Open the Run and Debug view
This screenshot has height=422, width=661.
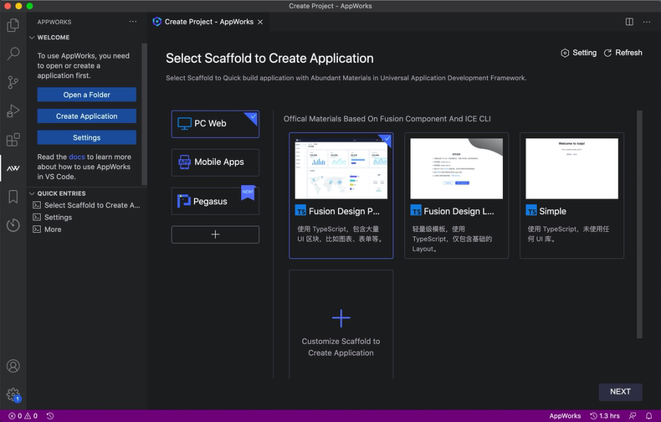tap(13, 111)
